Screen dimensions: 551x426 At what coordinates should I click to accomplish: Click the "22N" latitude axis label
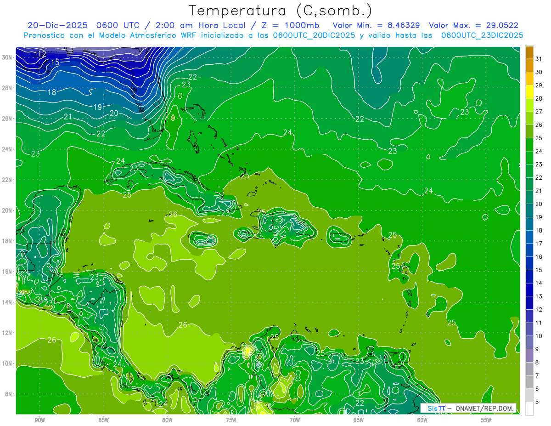[x=7, y=180]
